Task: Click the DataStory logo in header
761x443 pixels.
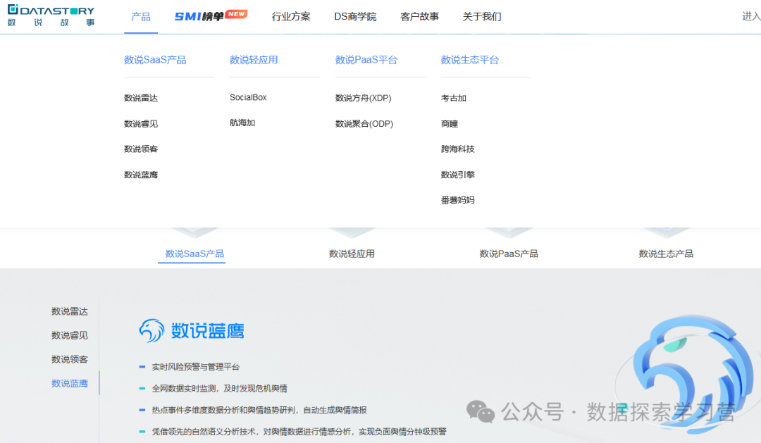Action: click(51, 15)
